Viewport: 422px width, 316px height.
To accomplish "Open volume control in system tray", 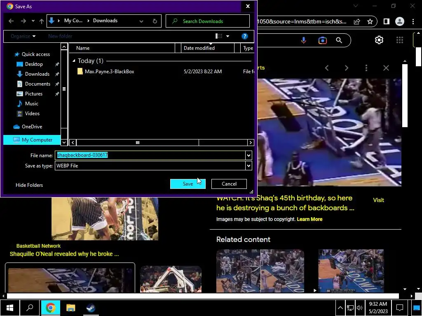I will (359, 308).
